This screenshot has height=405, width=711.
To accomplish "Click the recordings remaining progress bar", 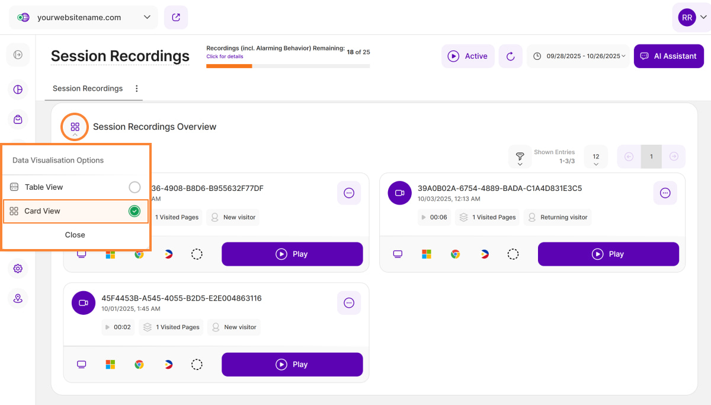I will coord(287,66).
